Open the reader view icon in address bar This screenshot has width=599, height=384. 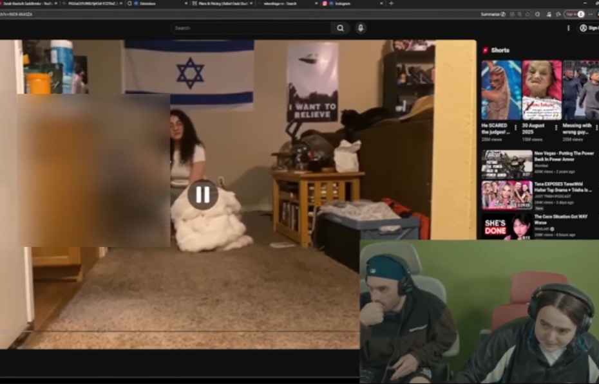[x=512, y=14]
